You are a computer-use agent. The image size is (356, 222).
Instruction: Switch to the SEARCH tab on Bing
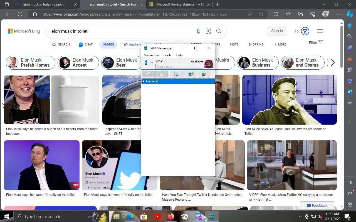pyautogui.click(x=61, y=44)
